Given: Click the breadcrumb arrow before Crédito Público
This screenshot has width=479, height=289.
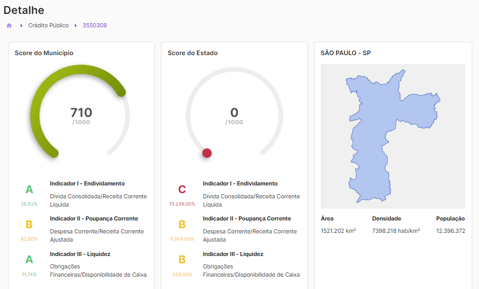Looking at the screenshot, I should [21, 25].
